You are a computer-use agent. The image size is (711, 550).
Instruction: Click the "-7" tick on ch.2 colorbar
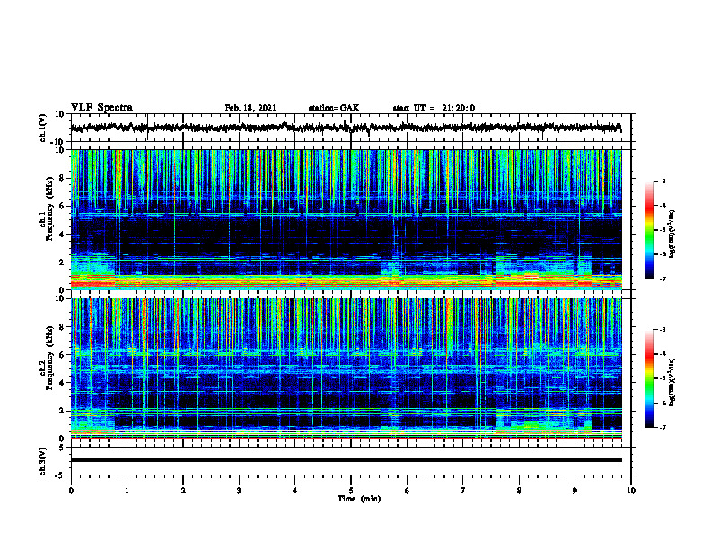[663, 427]
